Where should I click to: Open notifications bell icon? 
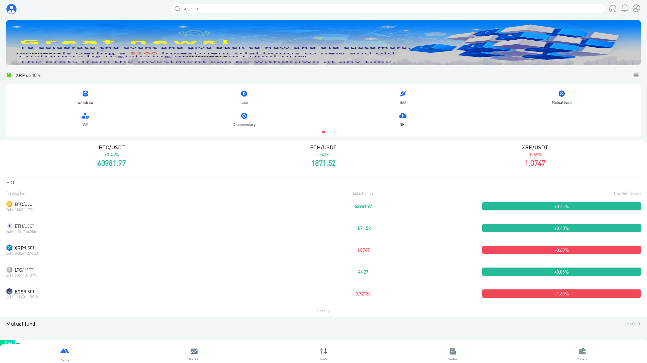coord(624,8)
